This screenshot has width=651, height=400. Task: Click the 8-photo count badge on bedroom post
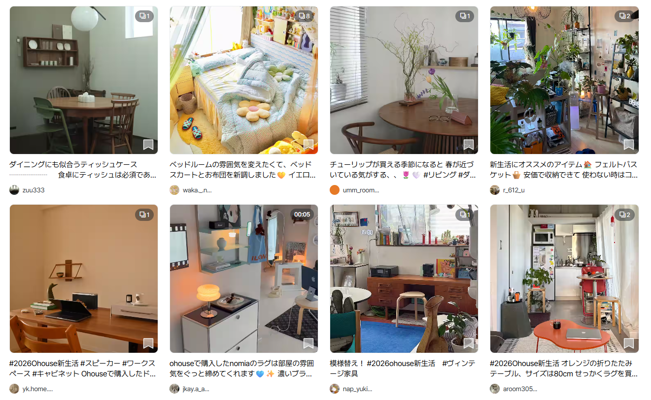pos(305,16)
